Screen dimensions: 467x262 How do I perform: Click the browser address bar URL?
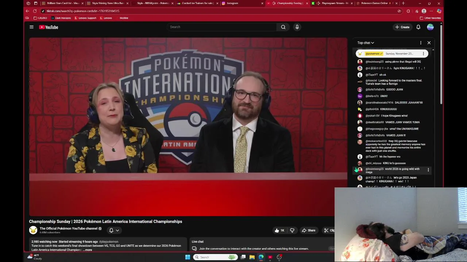tap(83, 11)
